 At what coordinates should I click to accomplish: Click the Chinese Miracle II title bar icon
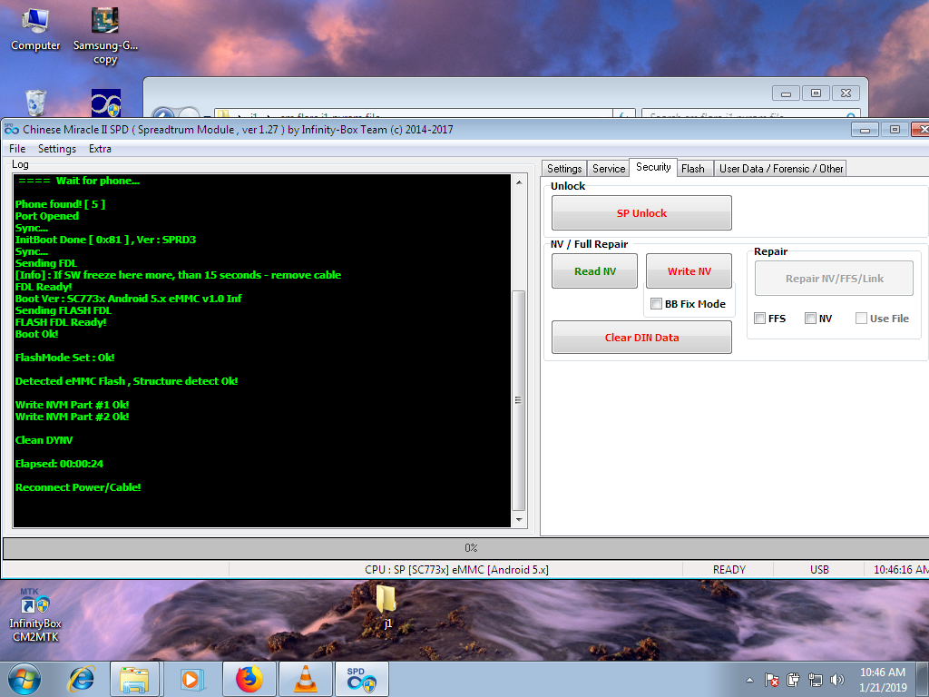tap(11, 129)
